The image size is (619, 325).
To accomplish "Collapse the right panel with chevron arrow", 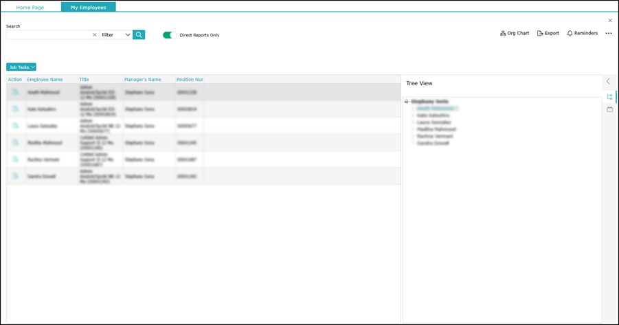I will [608, 81].
